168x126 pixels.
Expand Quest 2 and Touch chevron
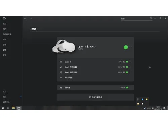tap(130, 47)
